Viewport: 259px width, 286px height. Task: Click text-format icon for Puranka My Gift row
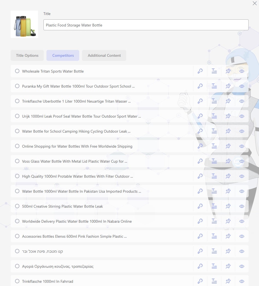[x=214, y=86]
